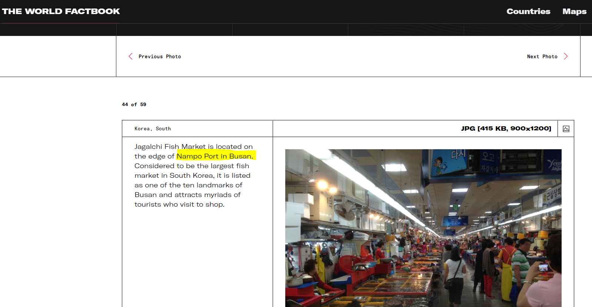Click the image download icon beside JPG info
592x307 pixels.
pyautogui.click(x=566, y=129)
